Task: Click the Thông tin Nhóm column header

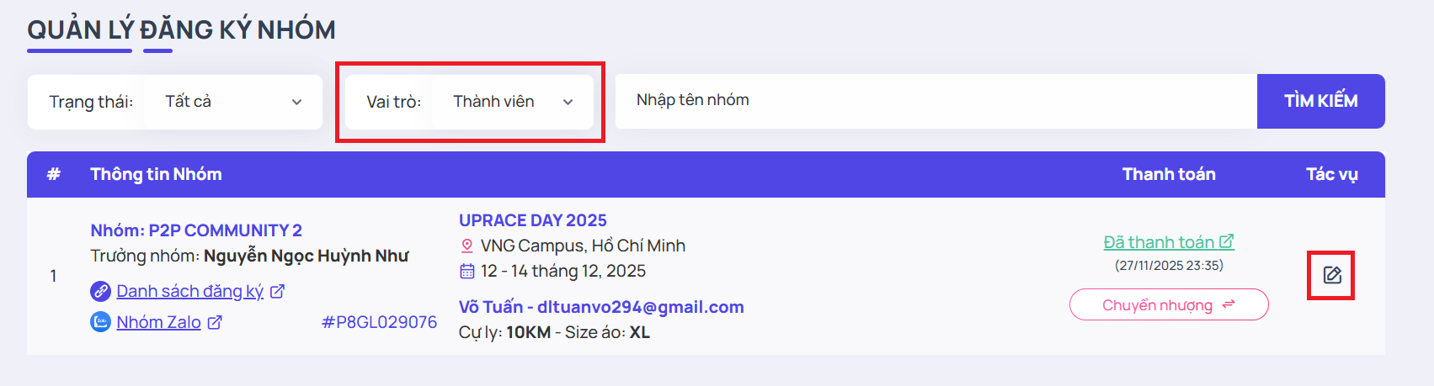Action: click(156, 174)
